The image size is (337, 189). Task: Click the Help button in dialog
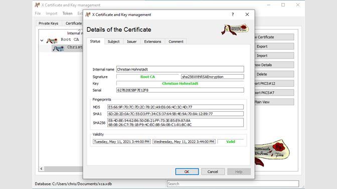coord(239,171)
